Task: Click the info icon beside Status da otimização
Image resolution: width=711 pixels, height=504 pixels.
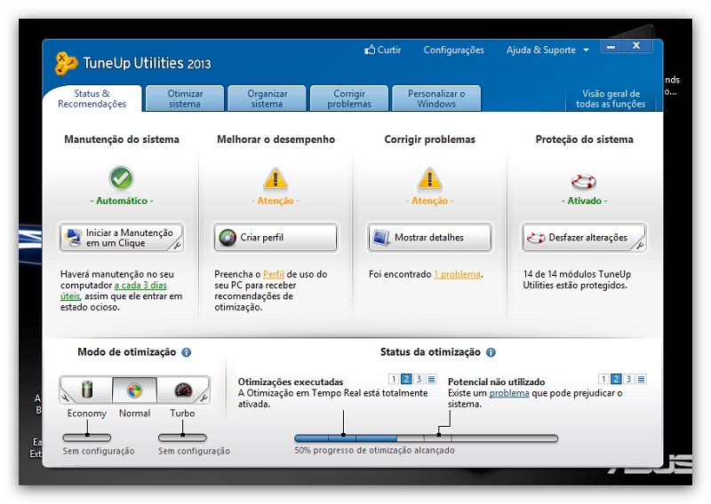Action: 491,352
